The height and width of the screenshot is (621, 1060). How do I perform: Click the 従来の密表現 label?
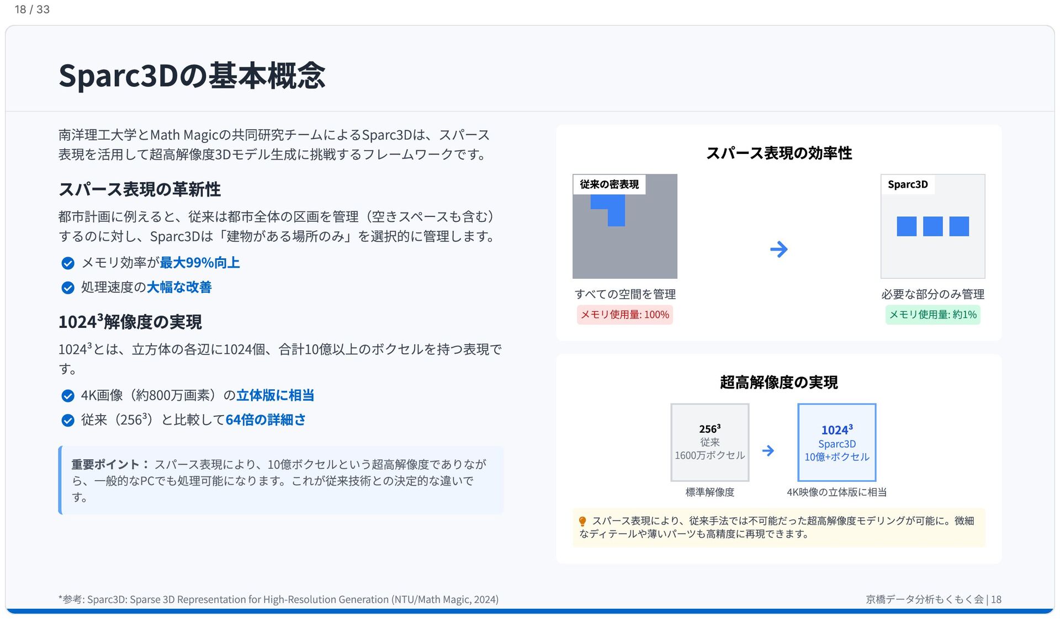pos(609,184)
